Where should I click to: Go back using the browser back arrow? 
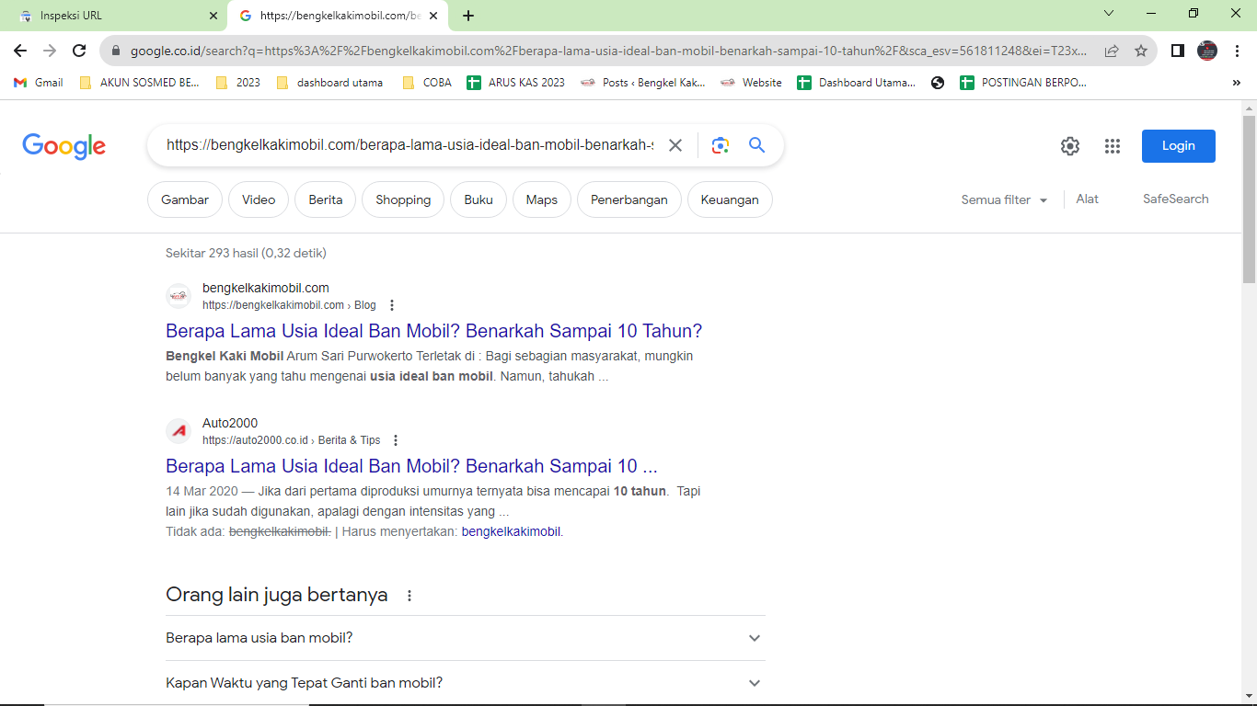tap(20, 51)
